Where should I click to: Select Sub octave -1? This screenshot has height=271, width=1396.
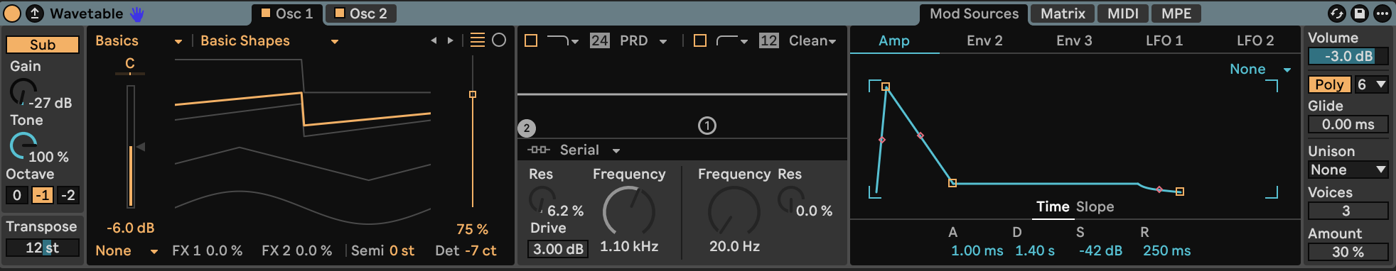coord(43,195)
